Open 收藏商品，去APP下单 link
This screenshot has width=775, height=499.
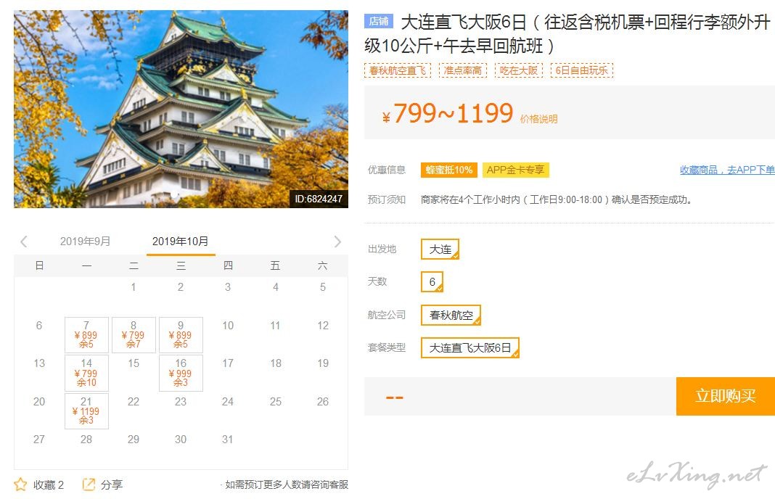click(x=727, y=170)
